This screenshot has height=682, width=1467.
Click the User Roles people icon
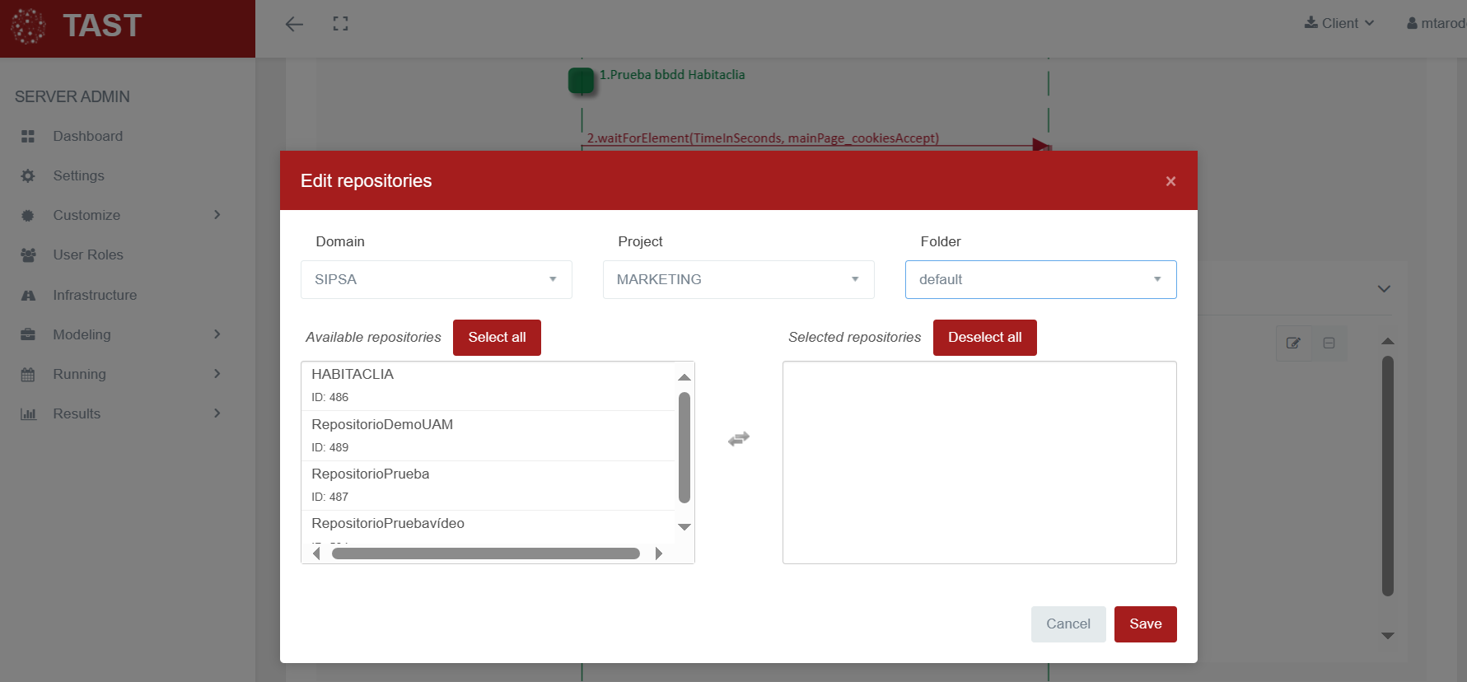pos(28,255)
